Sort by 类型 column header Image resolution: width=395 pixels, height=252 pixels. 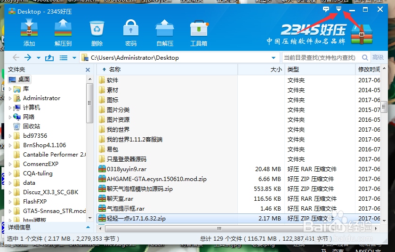tap(320, 70)
